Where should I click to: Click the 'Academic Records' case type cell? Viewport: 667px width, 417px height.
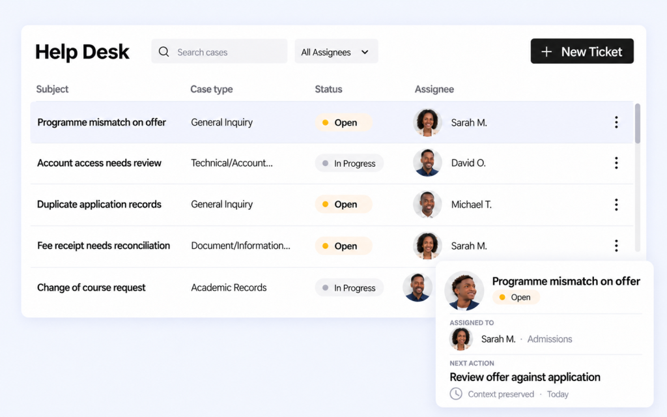point(229,287)
